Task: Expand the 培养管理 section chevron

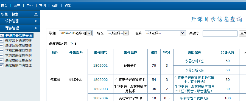Action: [36, 21]
